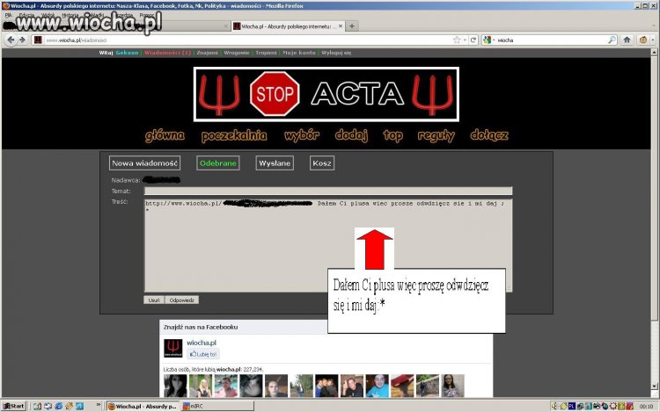The height and width of the screenshot is (412, 660).
Task: Go forward with the browser forward arrow
Action: point(22,40)
